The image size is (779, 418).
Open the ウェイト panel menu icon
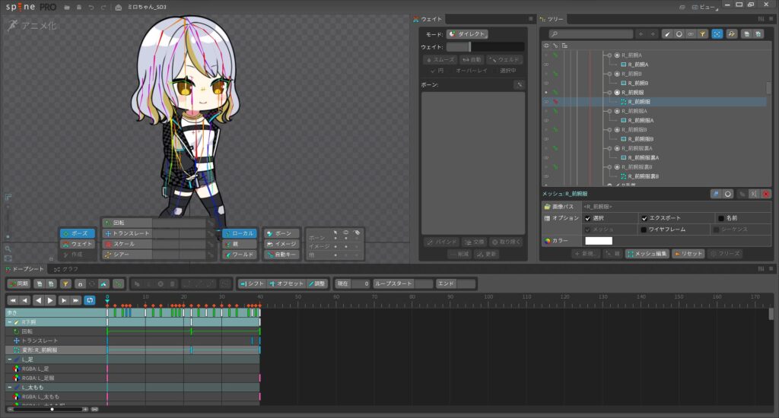click(x=530, y=19)
